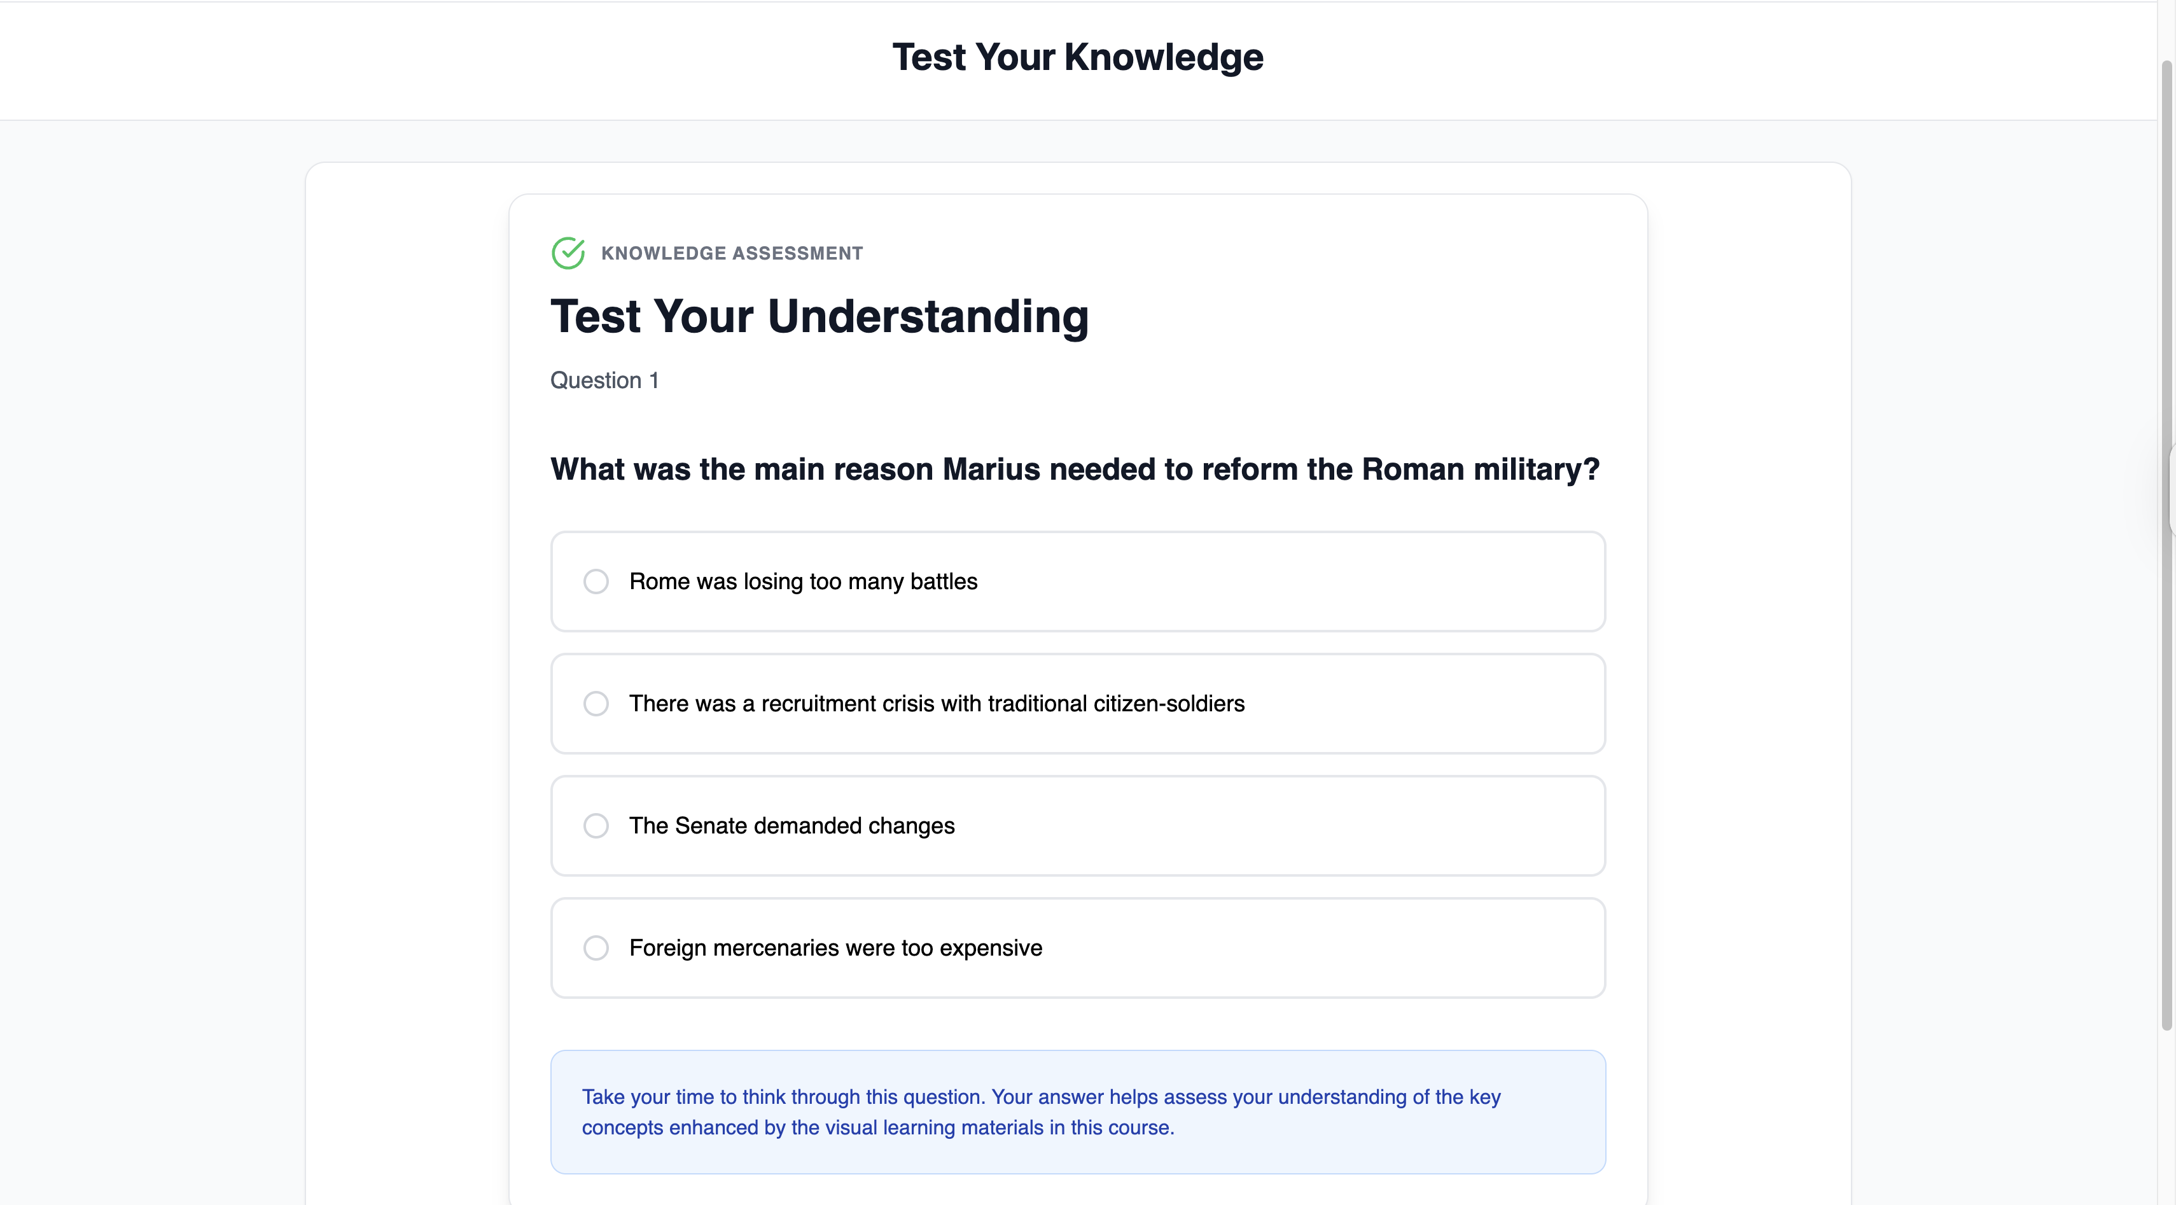Screen dimensions: 2176x1205
Task: Mark the 'Senate demanded changes' radio button
Action: pos(596,826)
